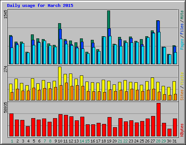Click the red KBytes bar for day 30
This screenshot has width=186, height=145.
coord(169,133)
